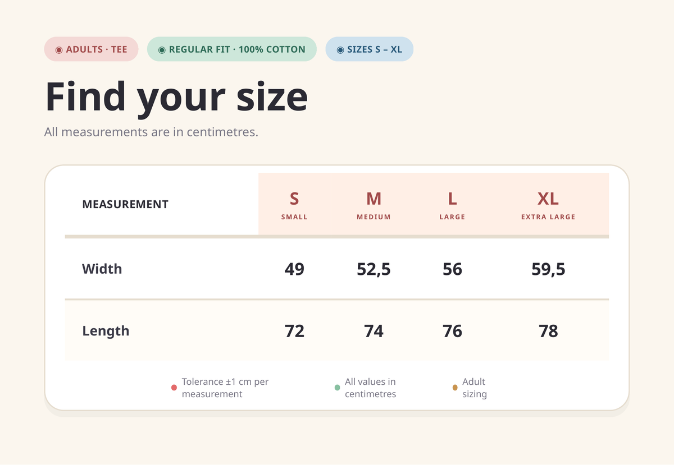Select the Medium width value 52,5

374,269
